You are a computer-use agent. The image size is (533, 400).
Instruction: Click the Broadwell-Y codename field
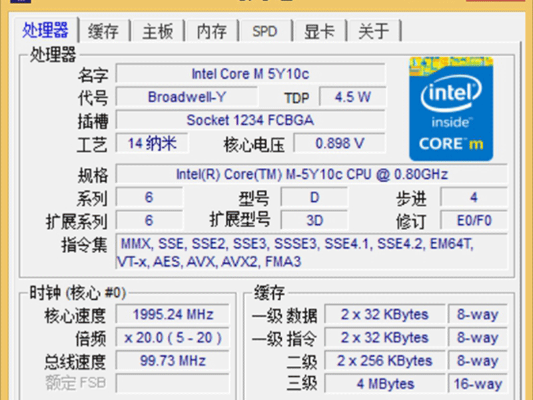187,97
